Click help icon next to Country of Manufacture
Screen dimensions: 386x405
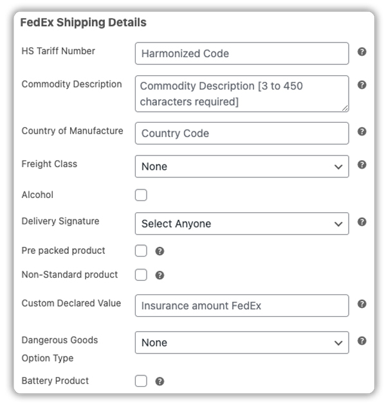point(362,131)
